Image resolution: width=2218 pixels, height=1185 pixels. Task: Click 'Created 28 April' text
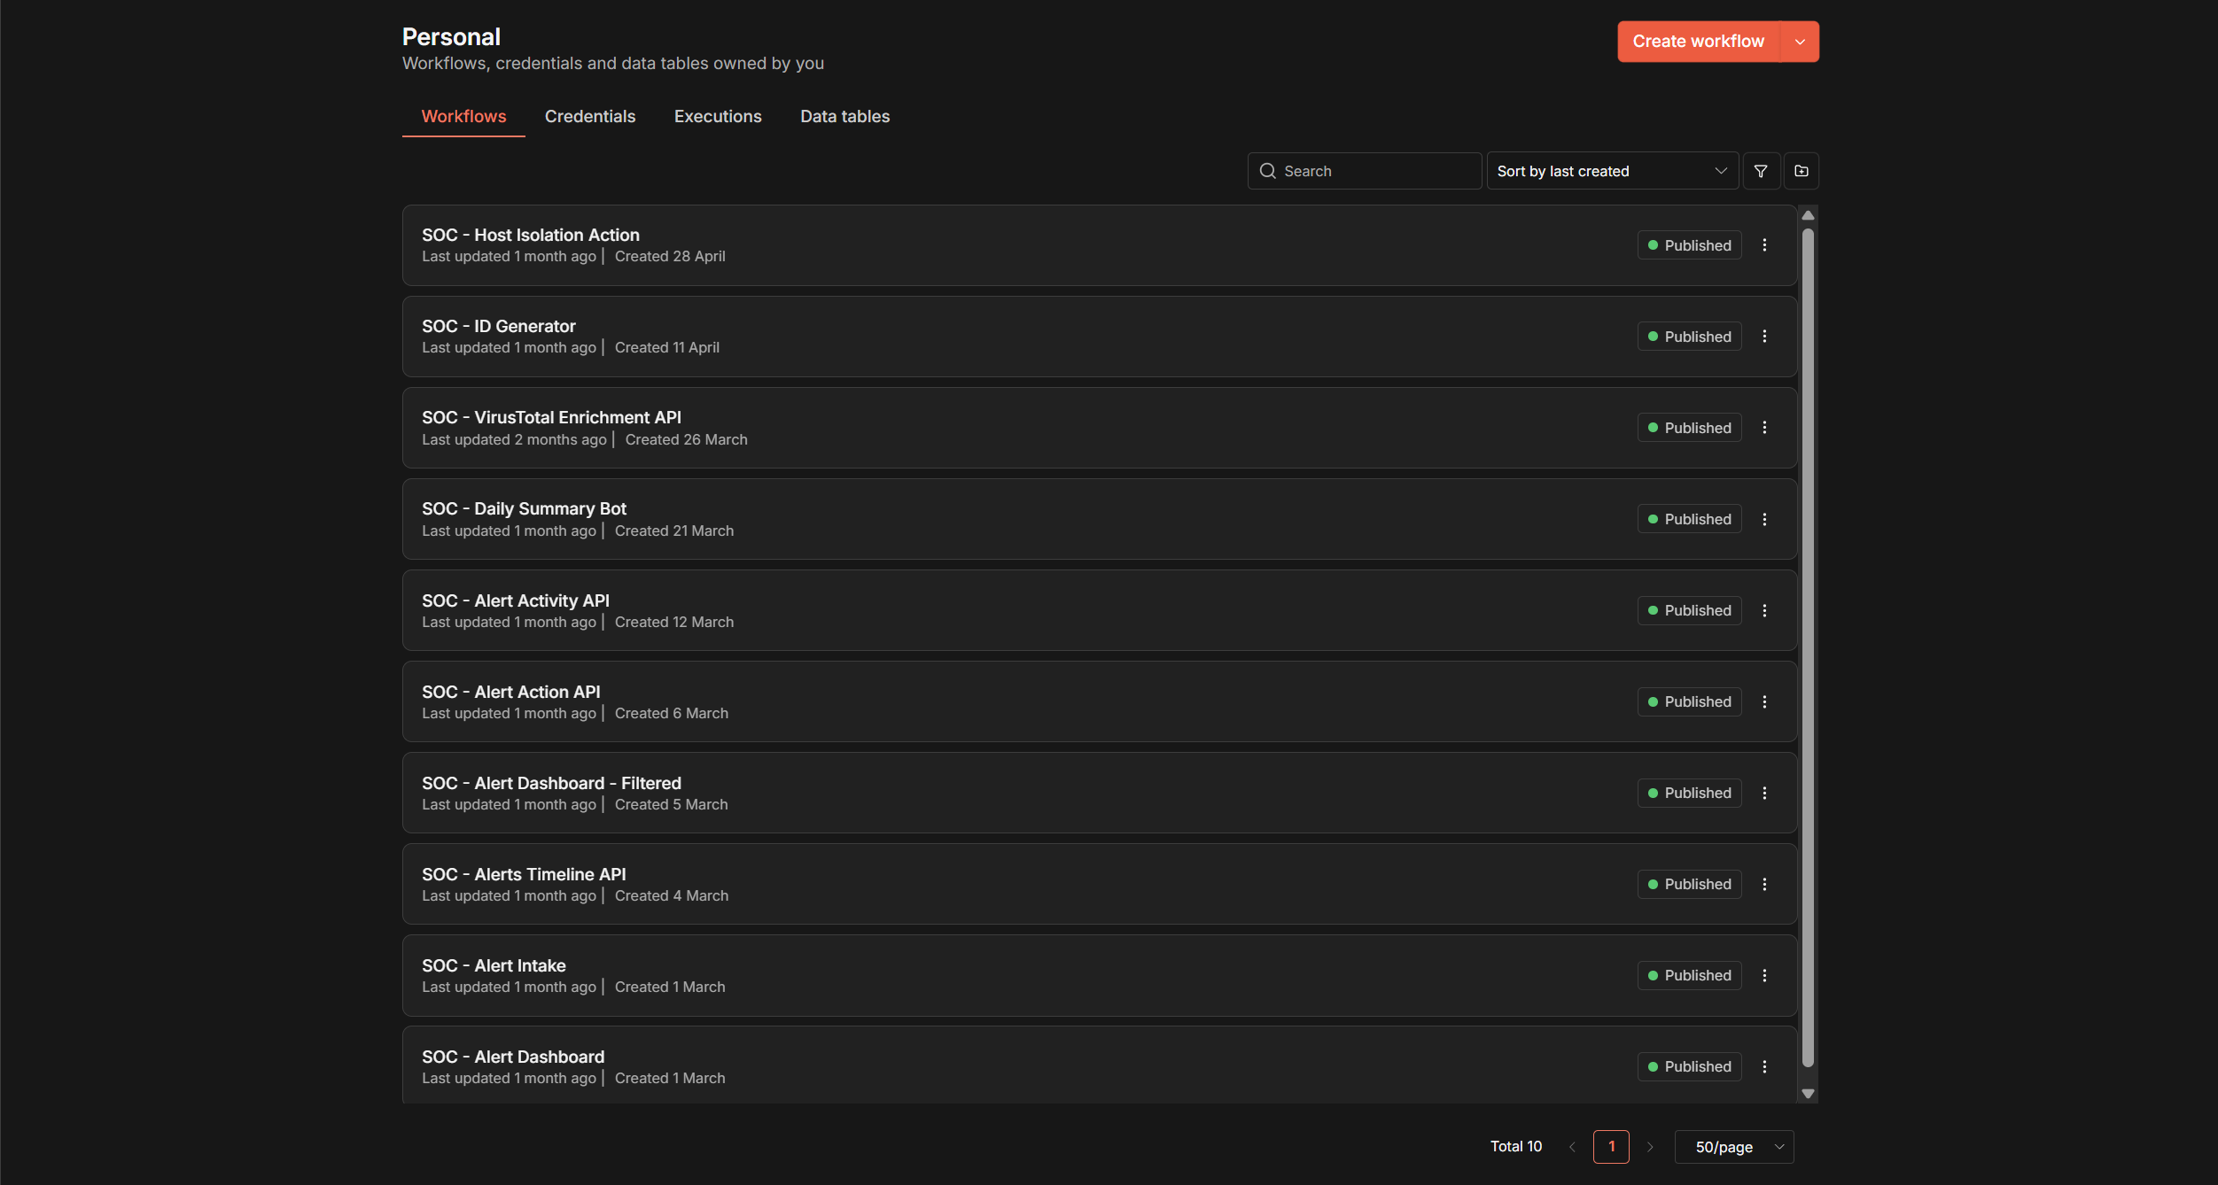click(670, 256)
